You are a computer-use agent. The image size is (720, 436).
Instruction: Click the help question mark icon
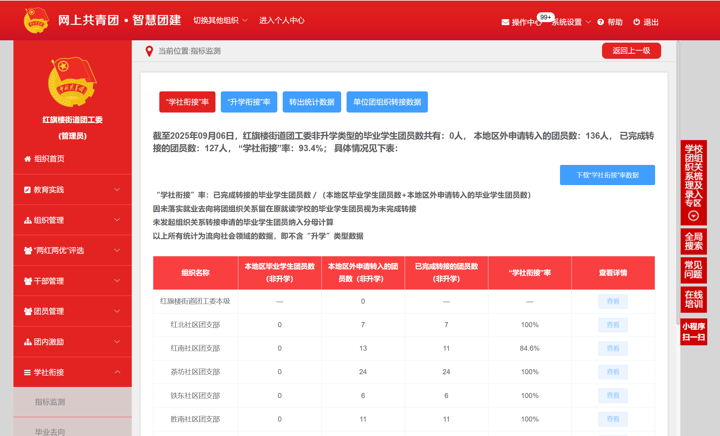601,22
